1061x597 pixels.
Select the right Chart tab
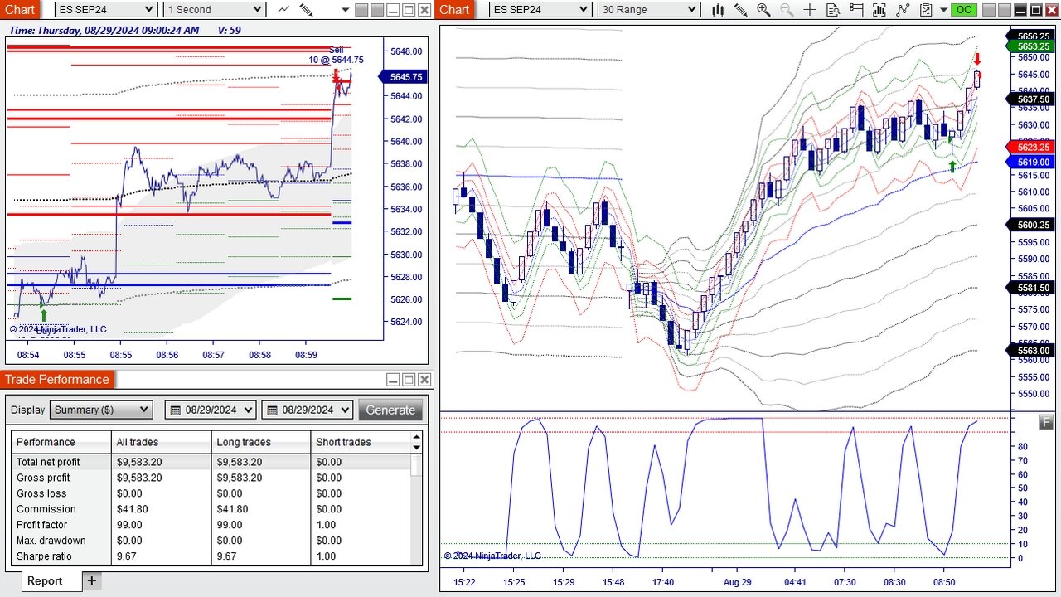[x=454, y=10]
